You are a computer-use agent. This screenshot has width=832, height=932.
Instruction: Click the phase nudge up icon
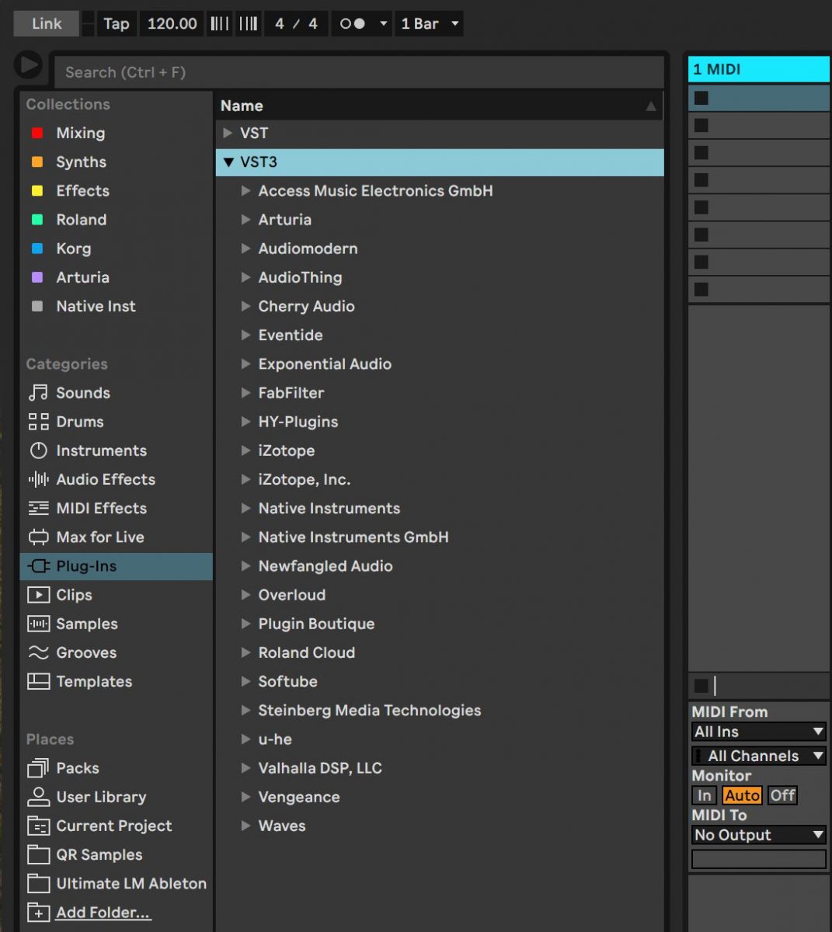[248, 23]
